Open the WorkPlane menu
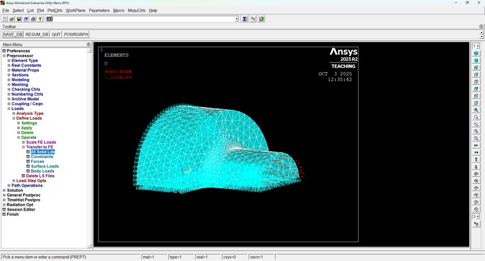485x261 pixels. click(75, 10)
